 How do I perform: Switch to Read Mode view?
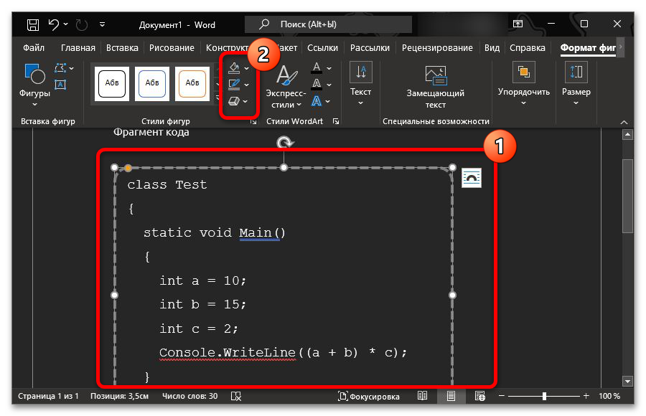pos(422,396)
